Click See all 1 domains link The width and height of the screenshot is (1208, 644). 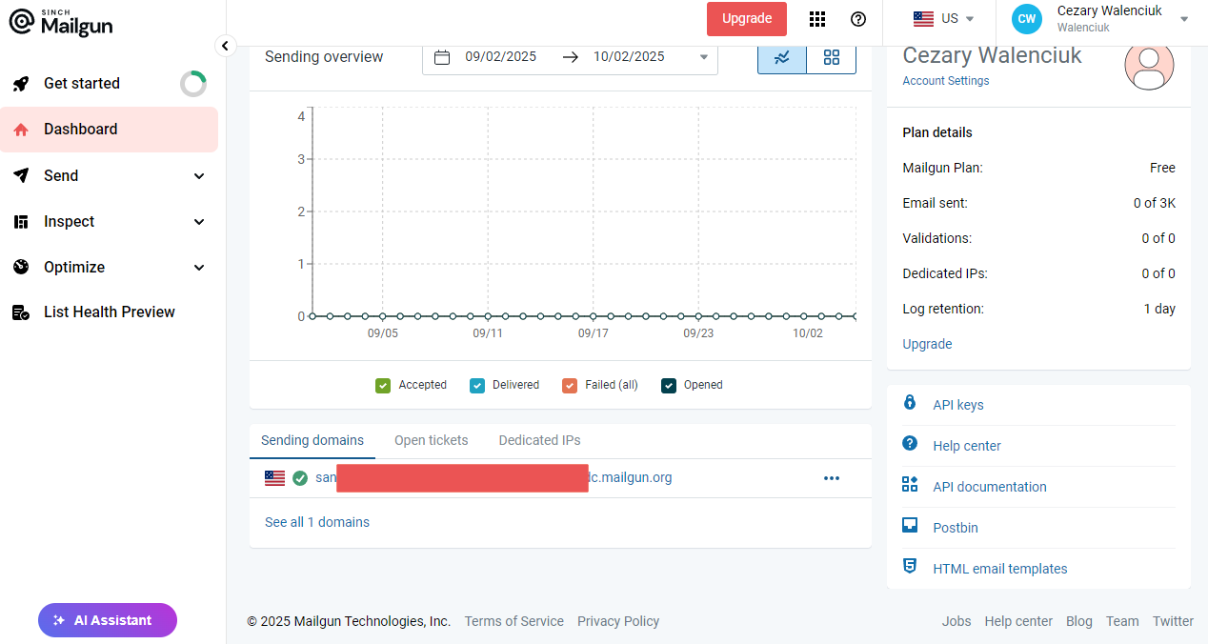point(317,522)
